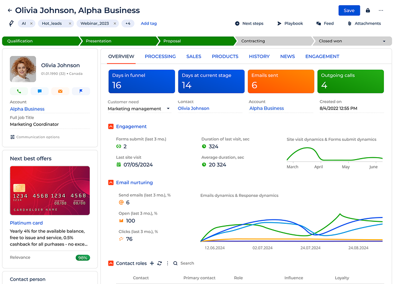Click the Days at current stage tile
The width and height of the screenshot is (396, 284).
pos(211,81)
